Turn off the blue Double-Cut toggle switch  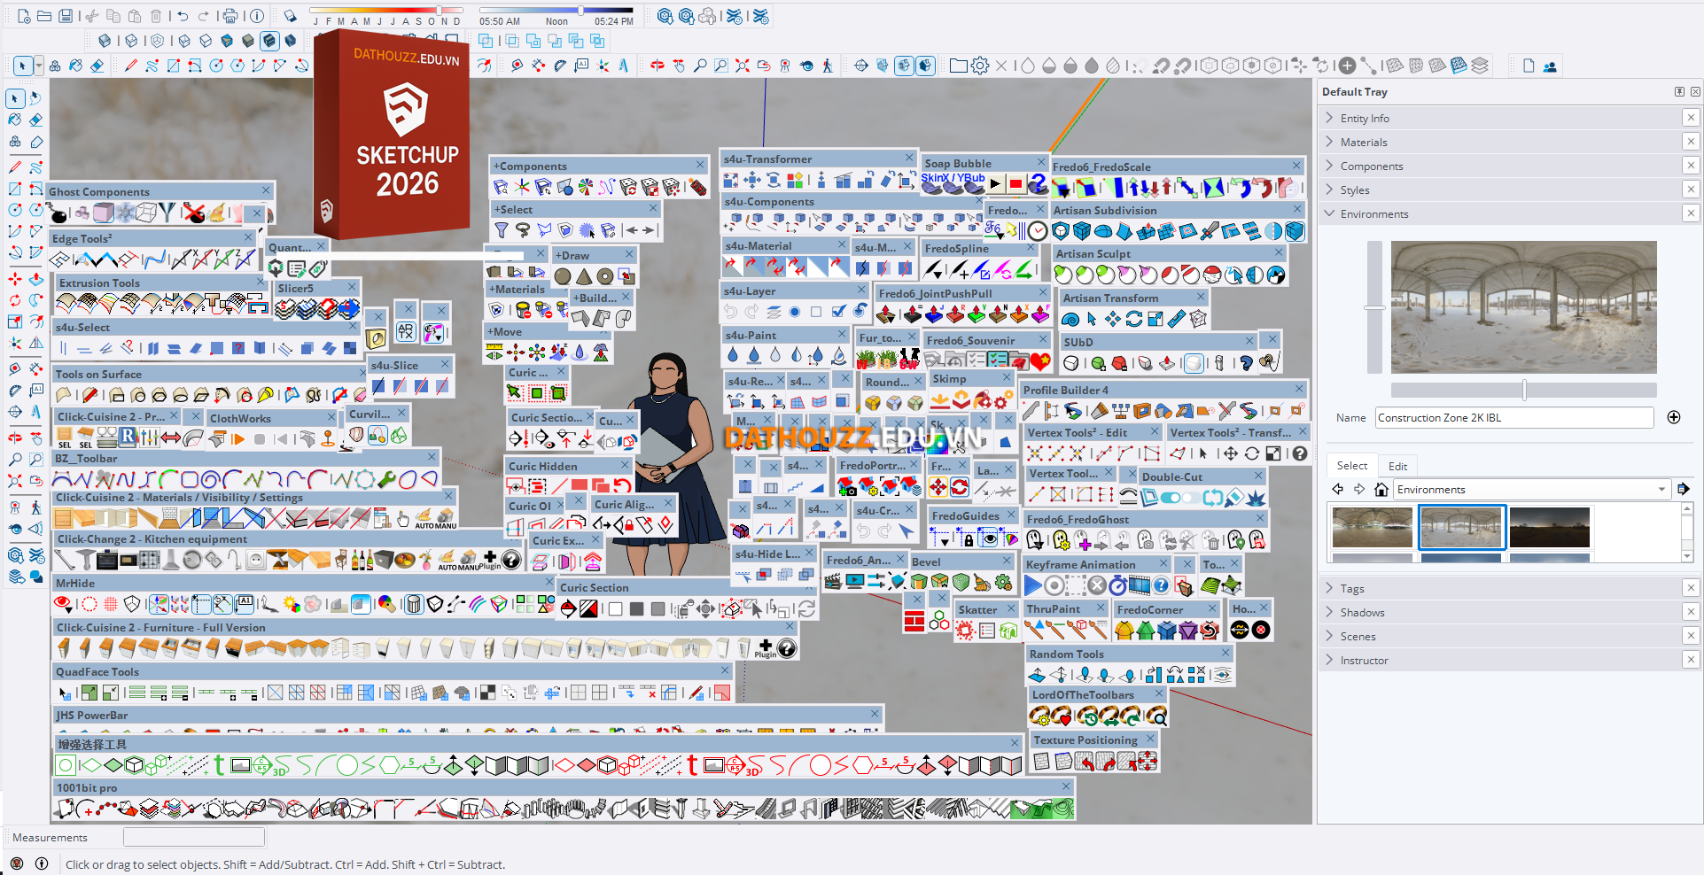pos(1171,498)
